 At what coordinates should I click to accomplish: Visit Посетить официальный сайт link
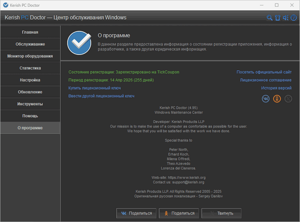(264, 72)
